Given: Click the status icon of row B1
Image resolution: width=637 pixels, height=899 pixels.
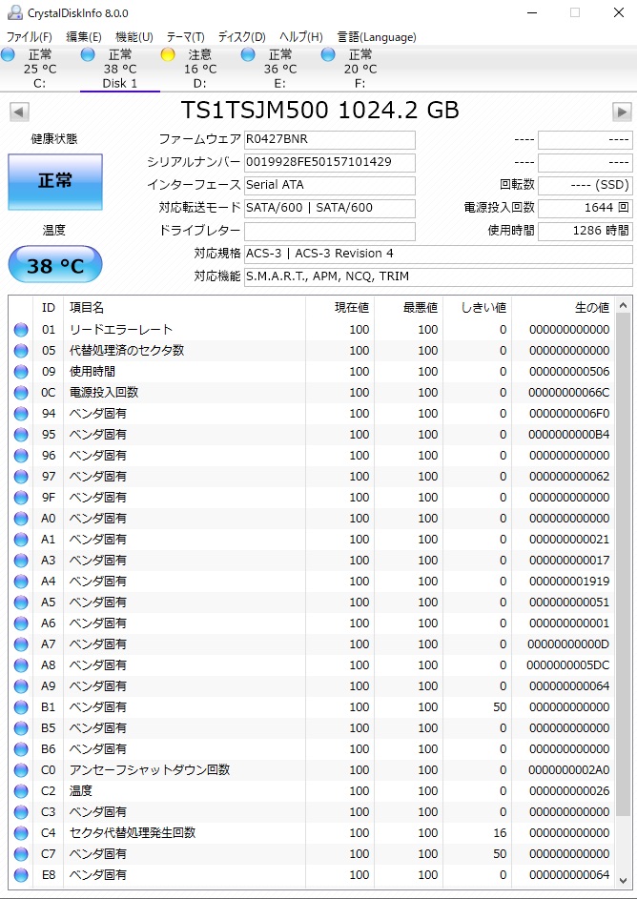Looking at the screenshot, I should click(21, 707).
